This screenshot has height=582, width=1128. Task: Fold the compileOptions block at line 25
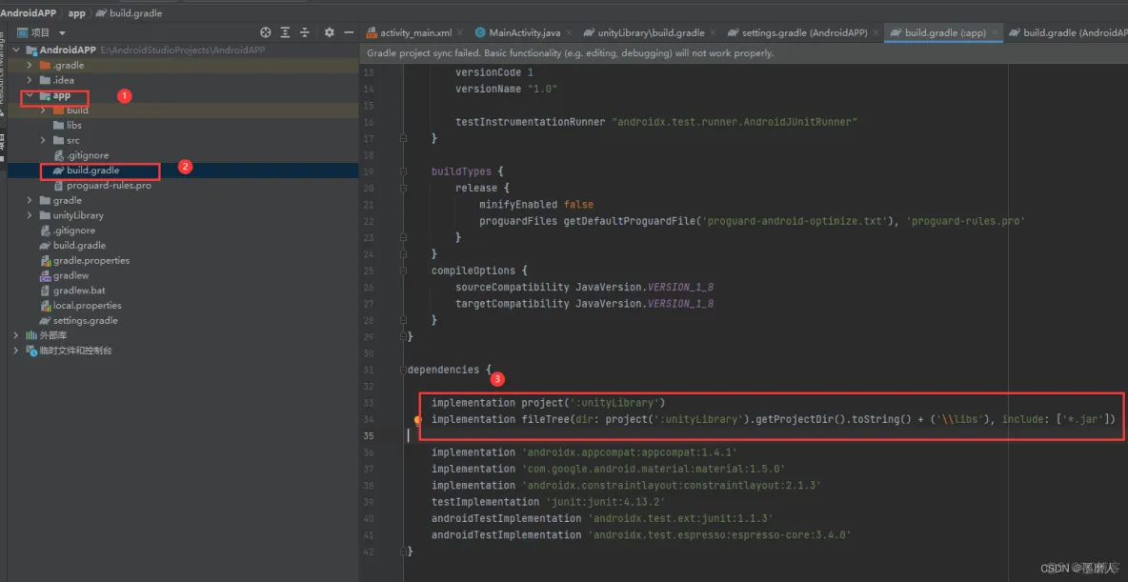[404, 271]
